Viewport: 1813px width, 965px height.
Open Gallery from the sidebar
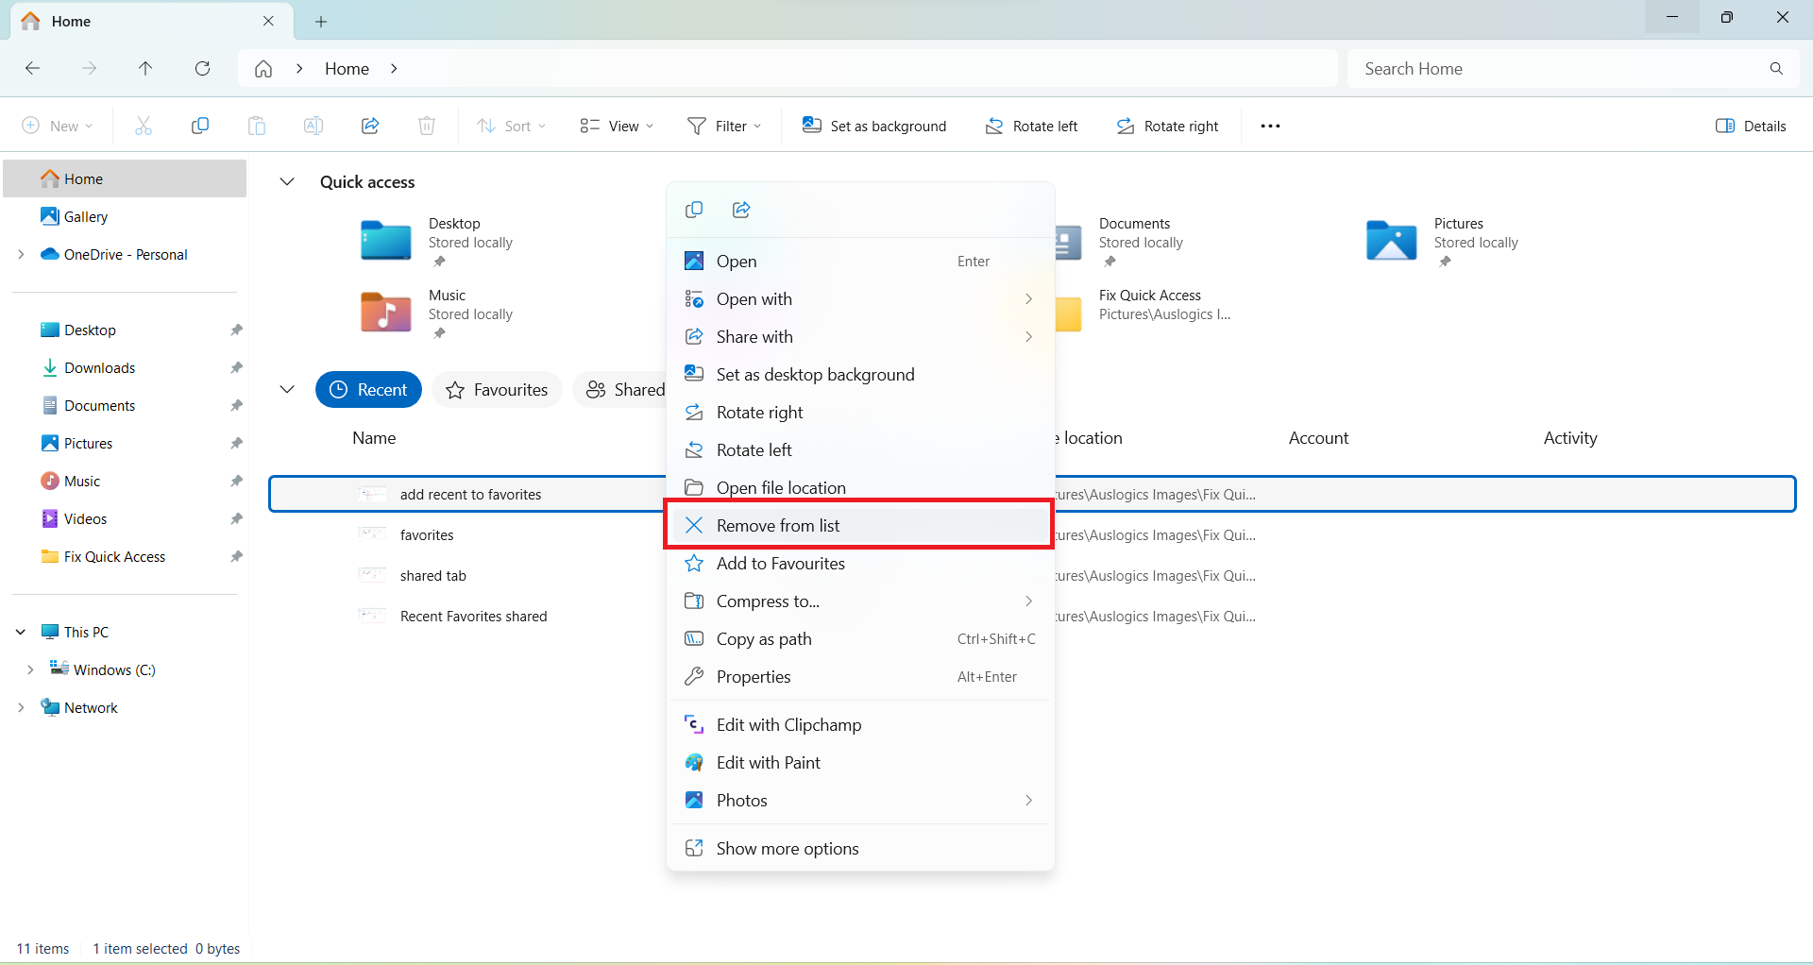pyautogui.click(x=86, y=216)
